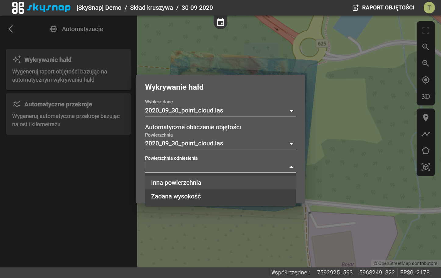Zoom out on the map
Viewport: 441px width, 278px height.
(x=426, y=63)
